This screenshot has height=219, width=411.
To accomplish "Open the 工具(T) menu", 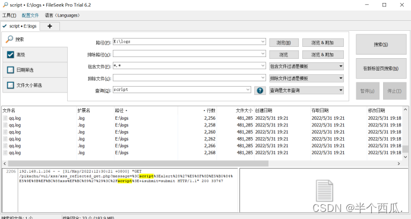I will pyautogui.click(x=9, y=15).
